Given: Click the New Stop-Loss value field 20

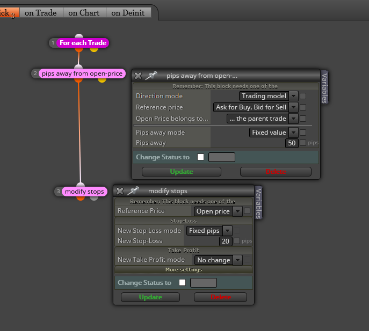Looking at the screenshot, I should point(226,241).
